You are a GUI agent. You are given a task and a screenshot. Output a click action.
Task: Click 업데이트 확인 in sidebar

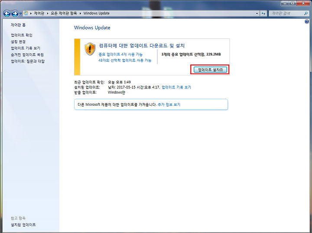(x=22, y=35)
